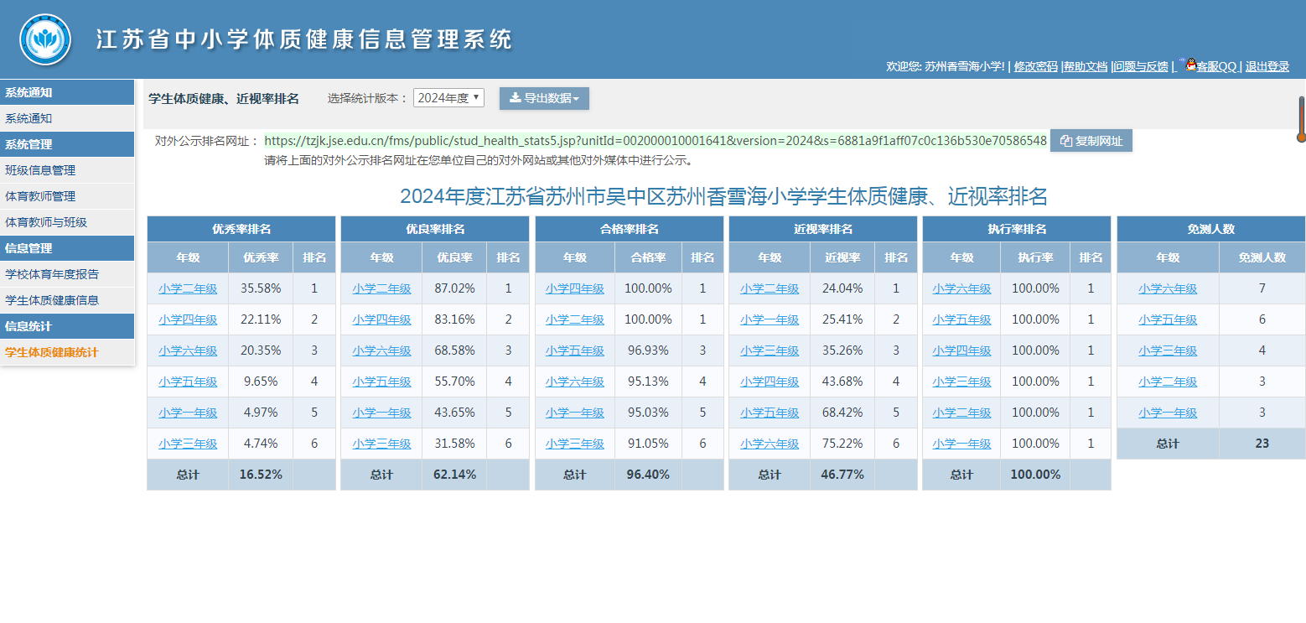This screenshot has height=623, width=1306.
Task: Click 执行率排名 table header
Action: pyautogui.click(x=1017, y=229)
